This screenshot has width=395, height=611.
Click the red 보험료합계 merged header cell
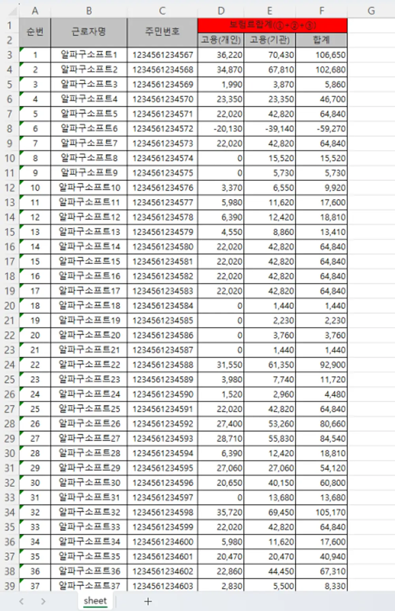(x=273, y=25)
